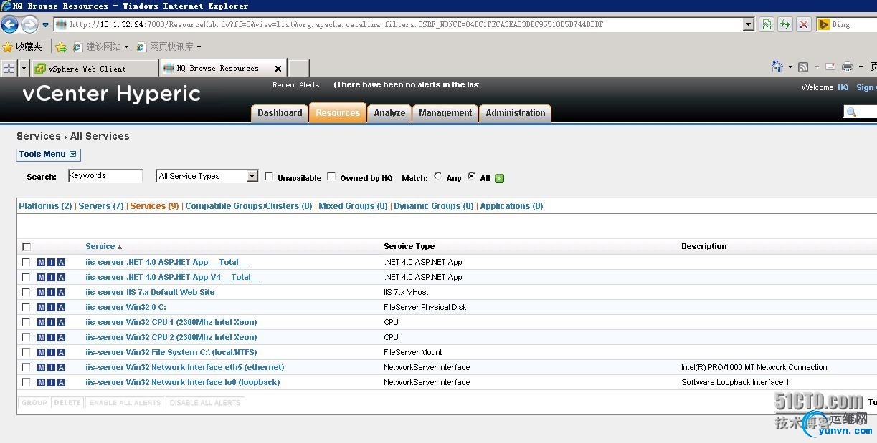This screenshot has height=443, width=877.
Task: Open the tab list dropdown arrow
Action: [24, 68]
